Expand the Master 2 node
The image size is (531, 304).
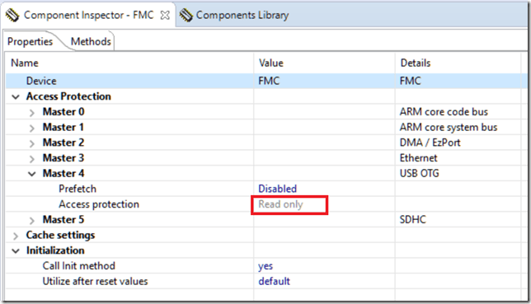[31, 143]
